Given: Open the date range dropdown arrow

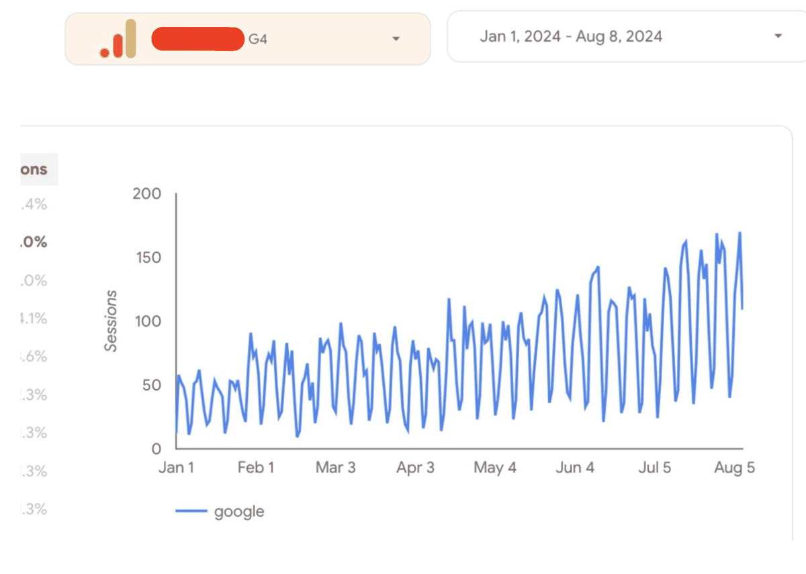Looking at the screenshot, I should tap(778, 36).
